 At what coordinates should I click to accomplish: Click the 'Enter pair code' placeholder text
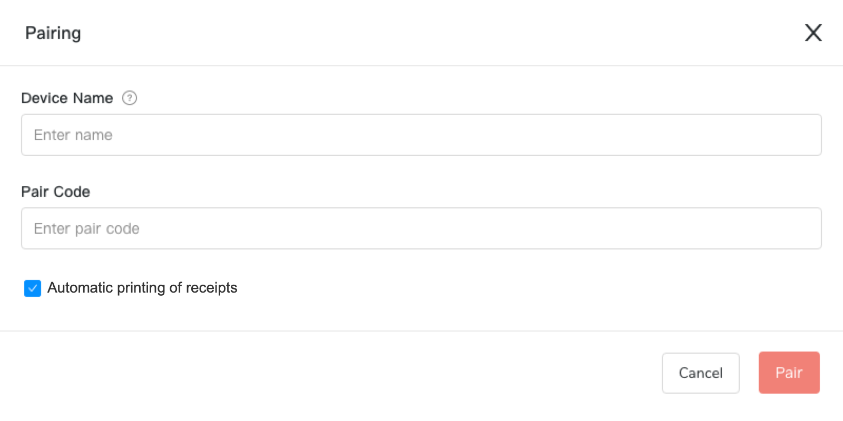(86, 228)
